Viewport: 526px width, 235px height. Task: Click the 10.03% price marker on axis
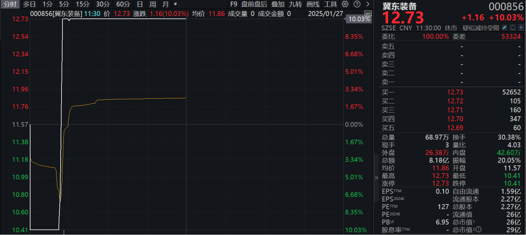pyautogui.click(x=359, y=19)
